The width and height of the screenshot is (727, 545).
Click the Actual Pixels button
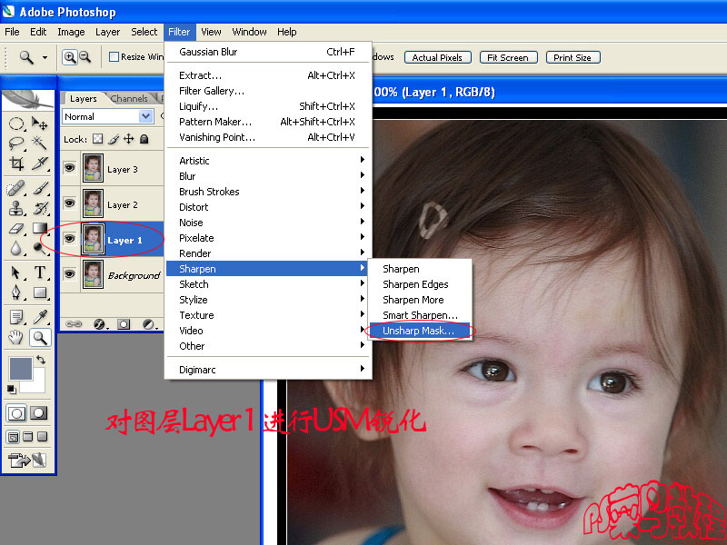(x=438, y=57)
